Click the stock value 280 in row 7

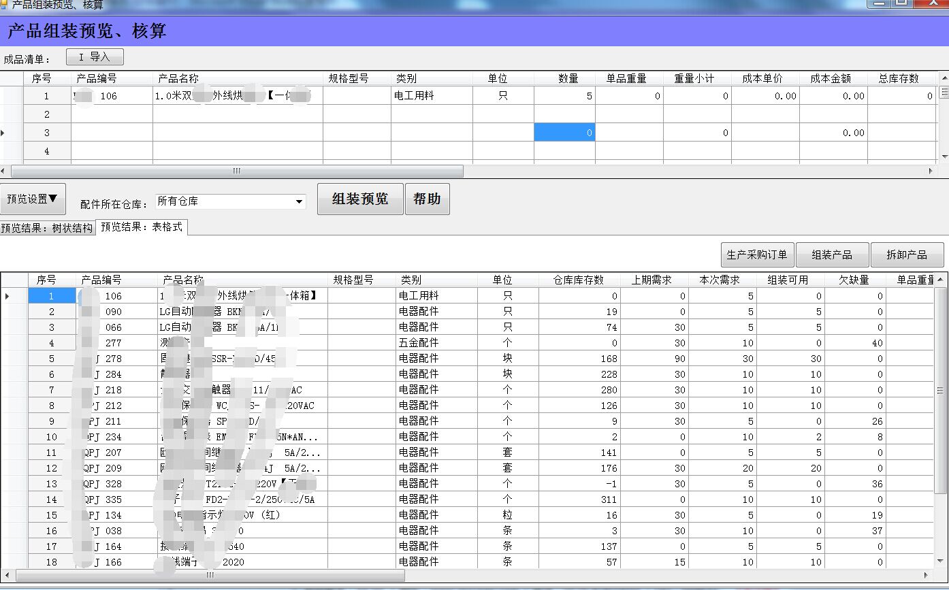click(x=579, y=390)
